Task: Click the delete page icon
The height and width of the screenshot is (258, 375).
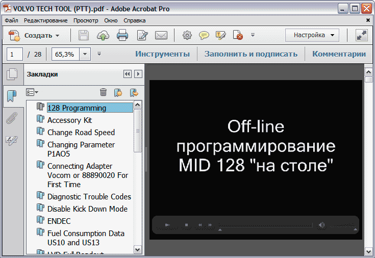Action: pos(238,35)
